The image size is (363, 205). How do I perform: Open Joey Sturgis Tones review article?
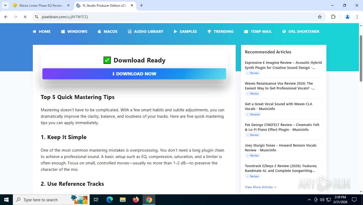281,148
